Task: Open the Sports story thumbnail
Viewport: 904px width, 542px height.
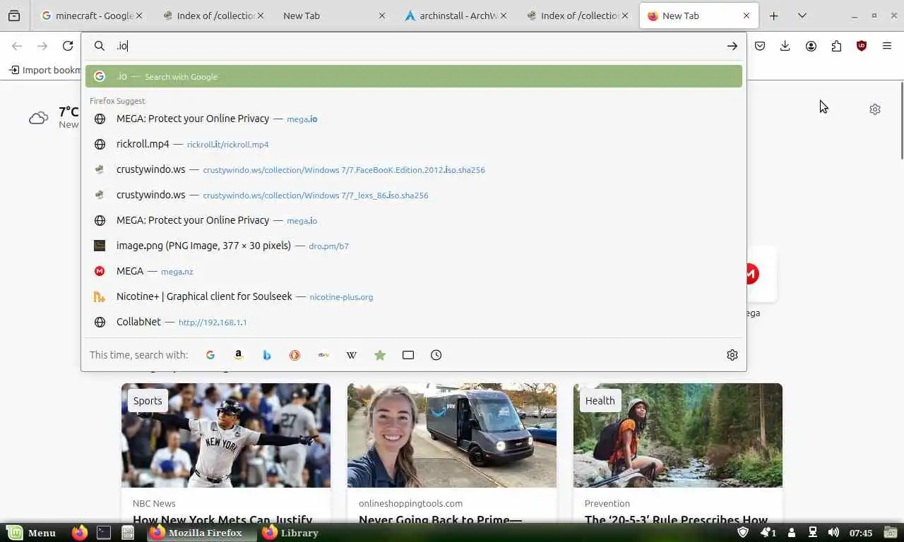Action: click(226, 435)
